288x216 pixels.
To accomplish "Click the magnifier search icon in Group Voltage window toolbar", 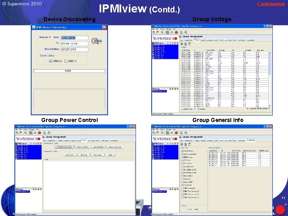I will [x=162, y=32].
